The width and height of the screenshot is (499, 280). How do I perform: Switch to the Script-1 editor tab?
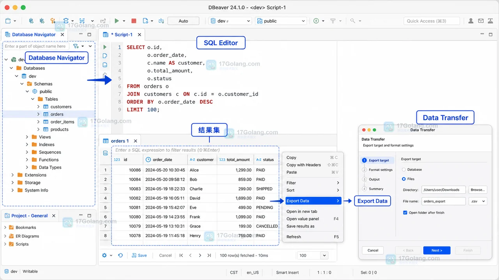122,35
